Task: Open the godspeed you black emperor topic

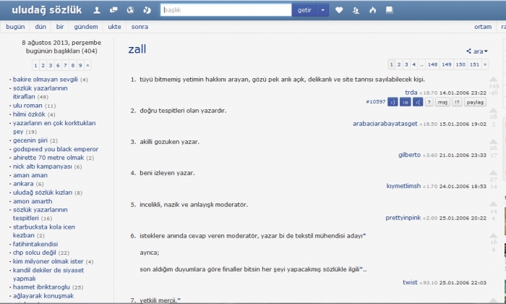Action: pyautogui.click(x=50, y=148)
